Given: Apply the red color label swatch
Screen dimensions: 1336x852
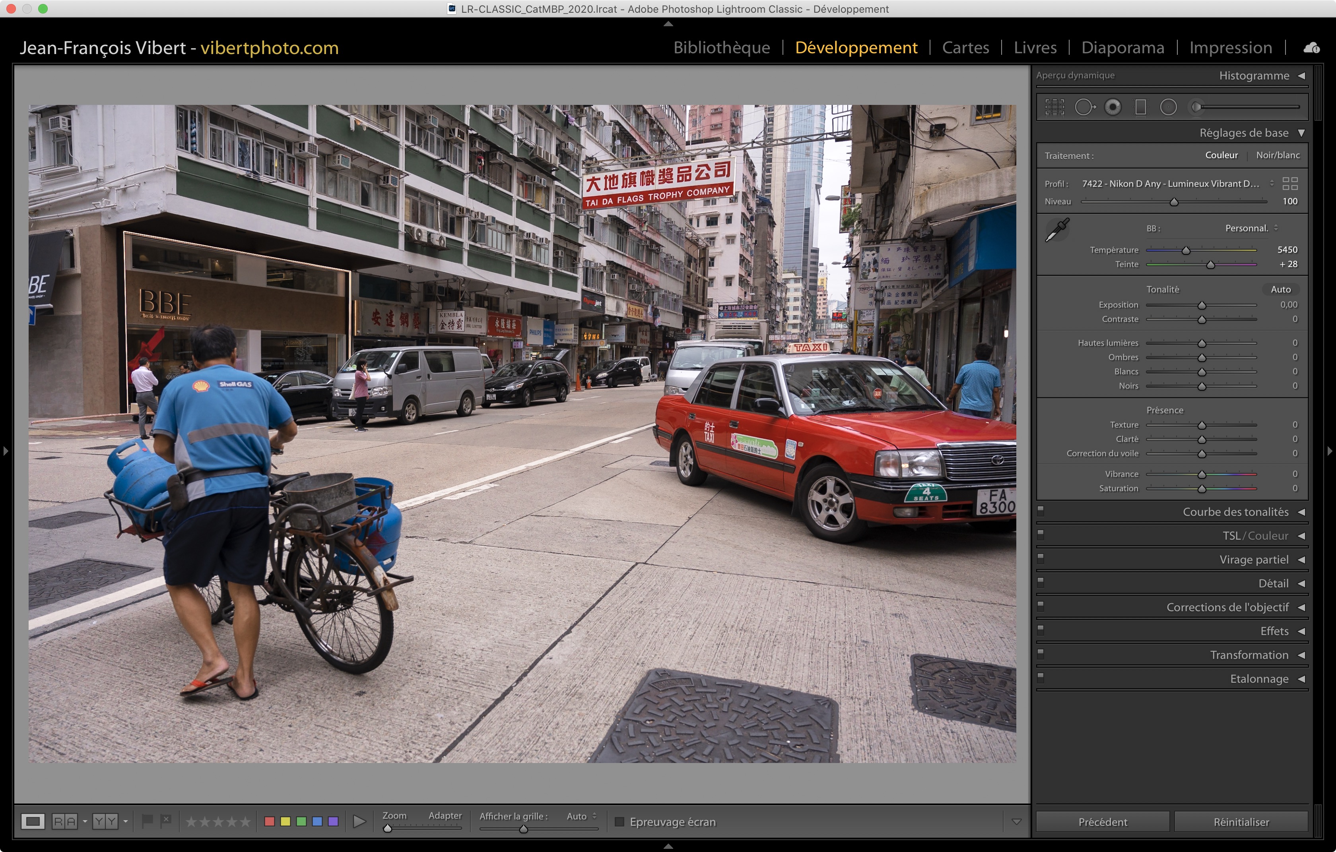Looking at the screenshot, I should click(x=270, y=821).
